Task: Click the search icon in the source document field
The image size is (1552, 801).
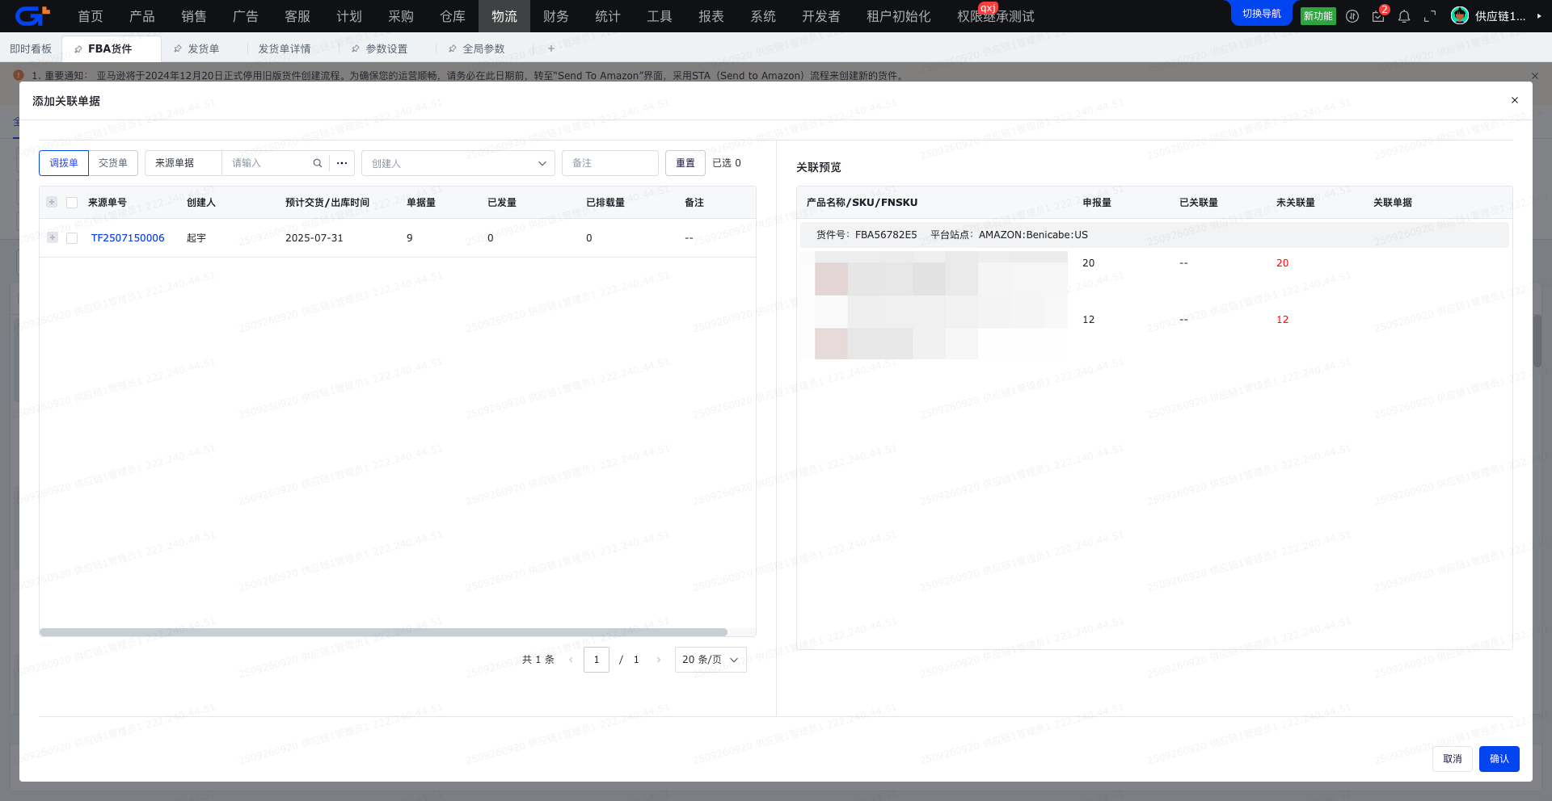Action: pos(318,163)
